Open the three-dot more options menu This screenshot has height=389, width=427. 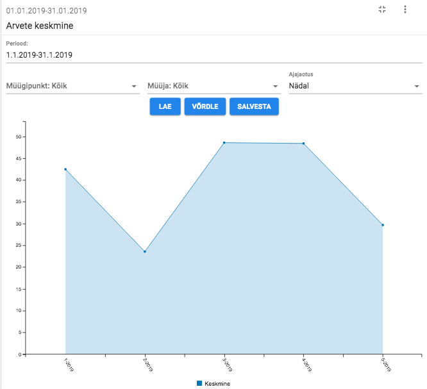405,9
